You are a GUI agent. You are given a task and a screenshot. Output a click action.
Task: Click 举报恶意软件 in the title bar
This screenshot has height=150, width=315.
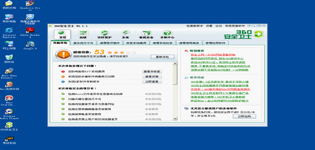coord(235,26)
